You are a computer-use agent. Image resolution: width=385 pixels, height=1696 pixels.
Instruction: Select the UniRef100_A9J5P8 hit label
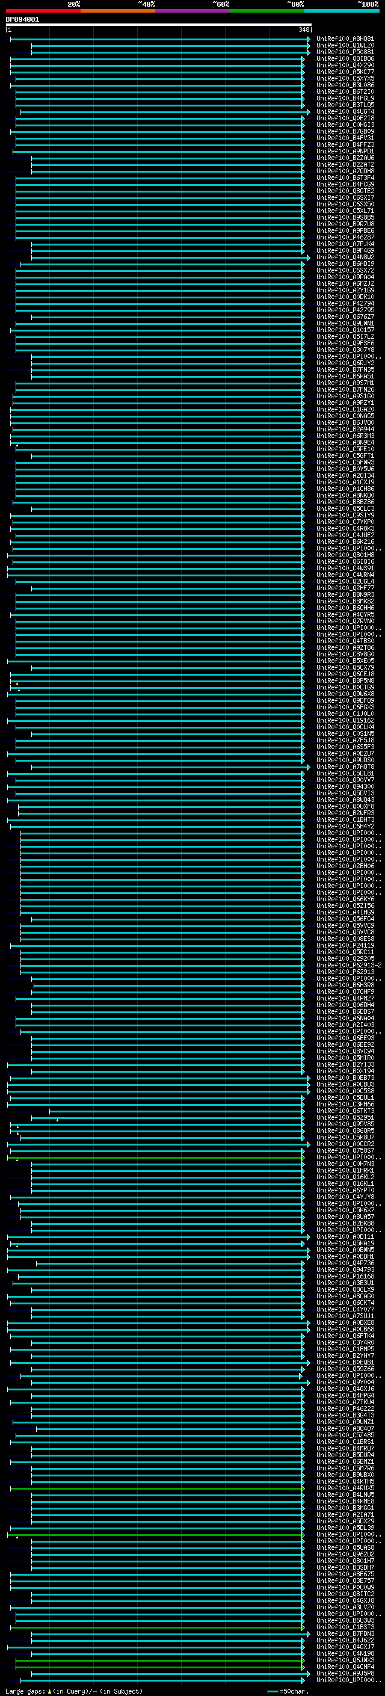click(345, 1673)
